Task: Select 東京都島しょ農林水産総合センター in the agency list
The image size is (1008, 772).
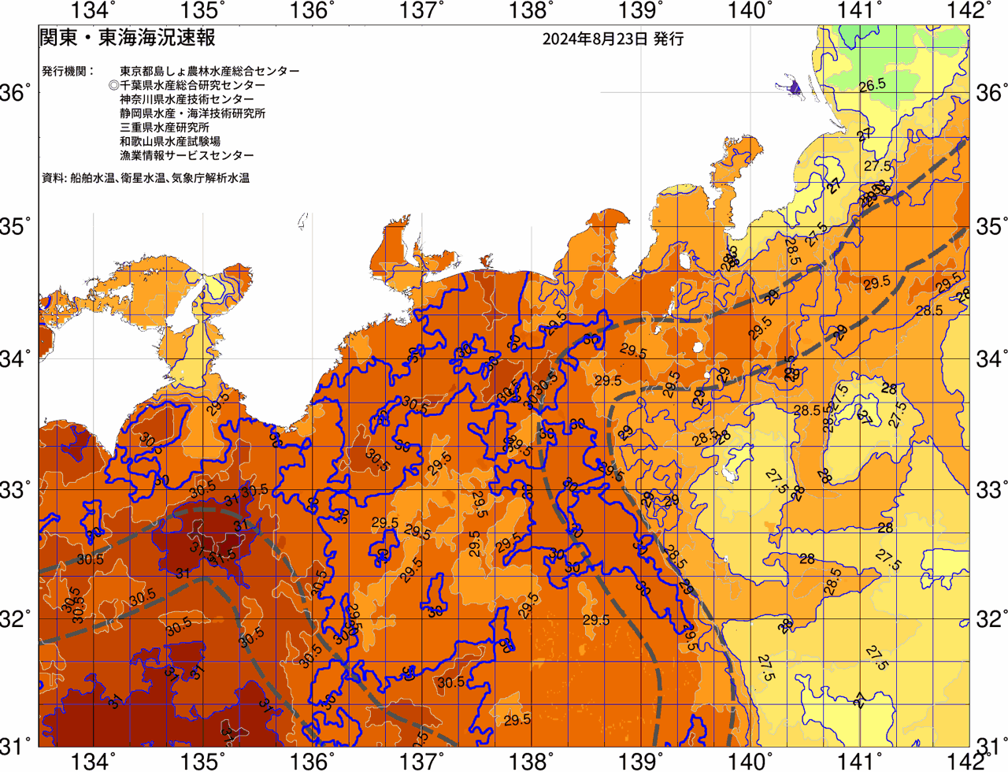Action: pos(209,71)
